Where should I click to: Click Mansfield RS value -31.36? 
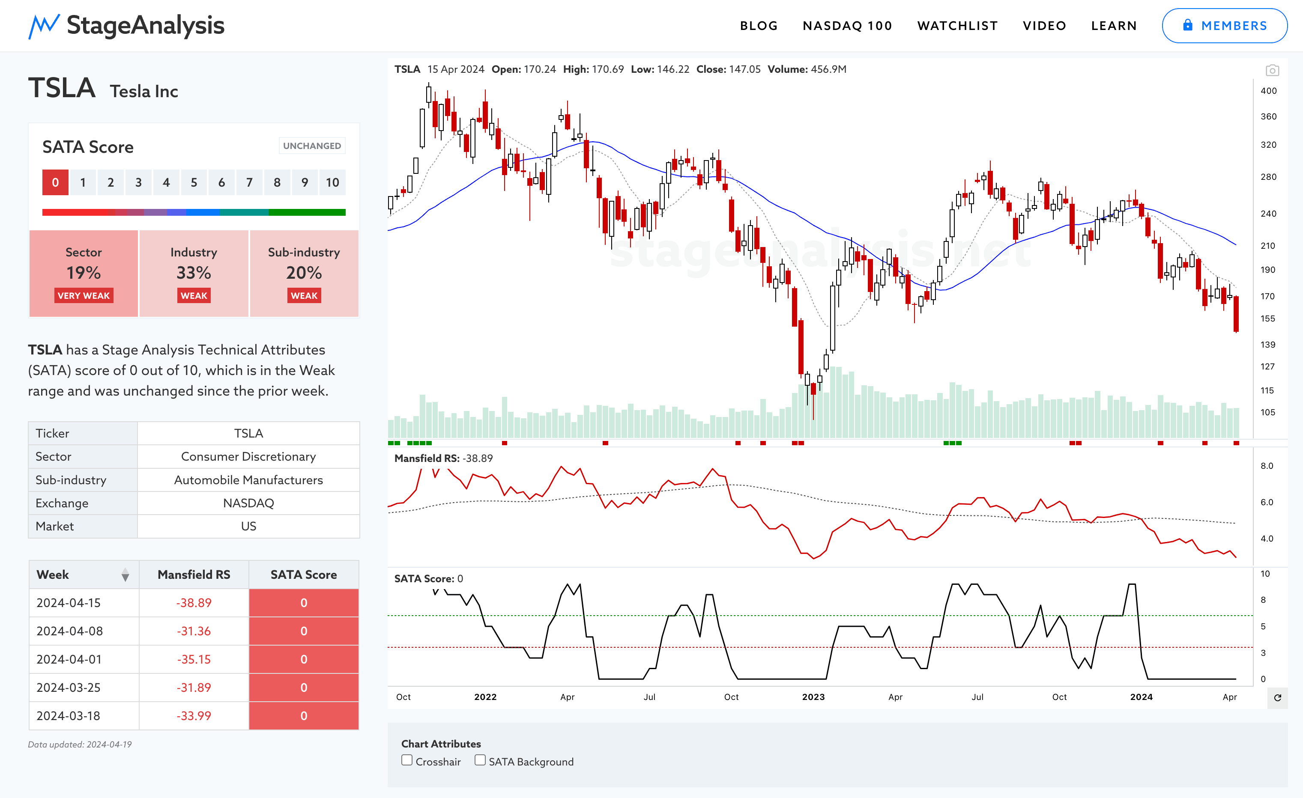pos(194,631)
